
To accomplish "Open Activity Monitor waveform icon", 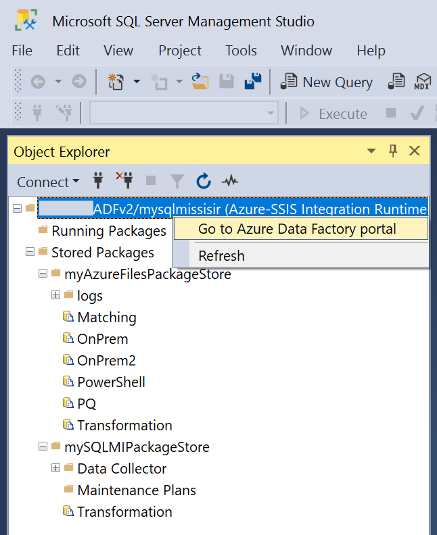I will click(230, 181).
